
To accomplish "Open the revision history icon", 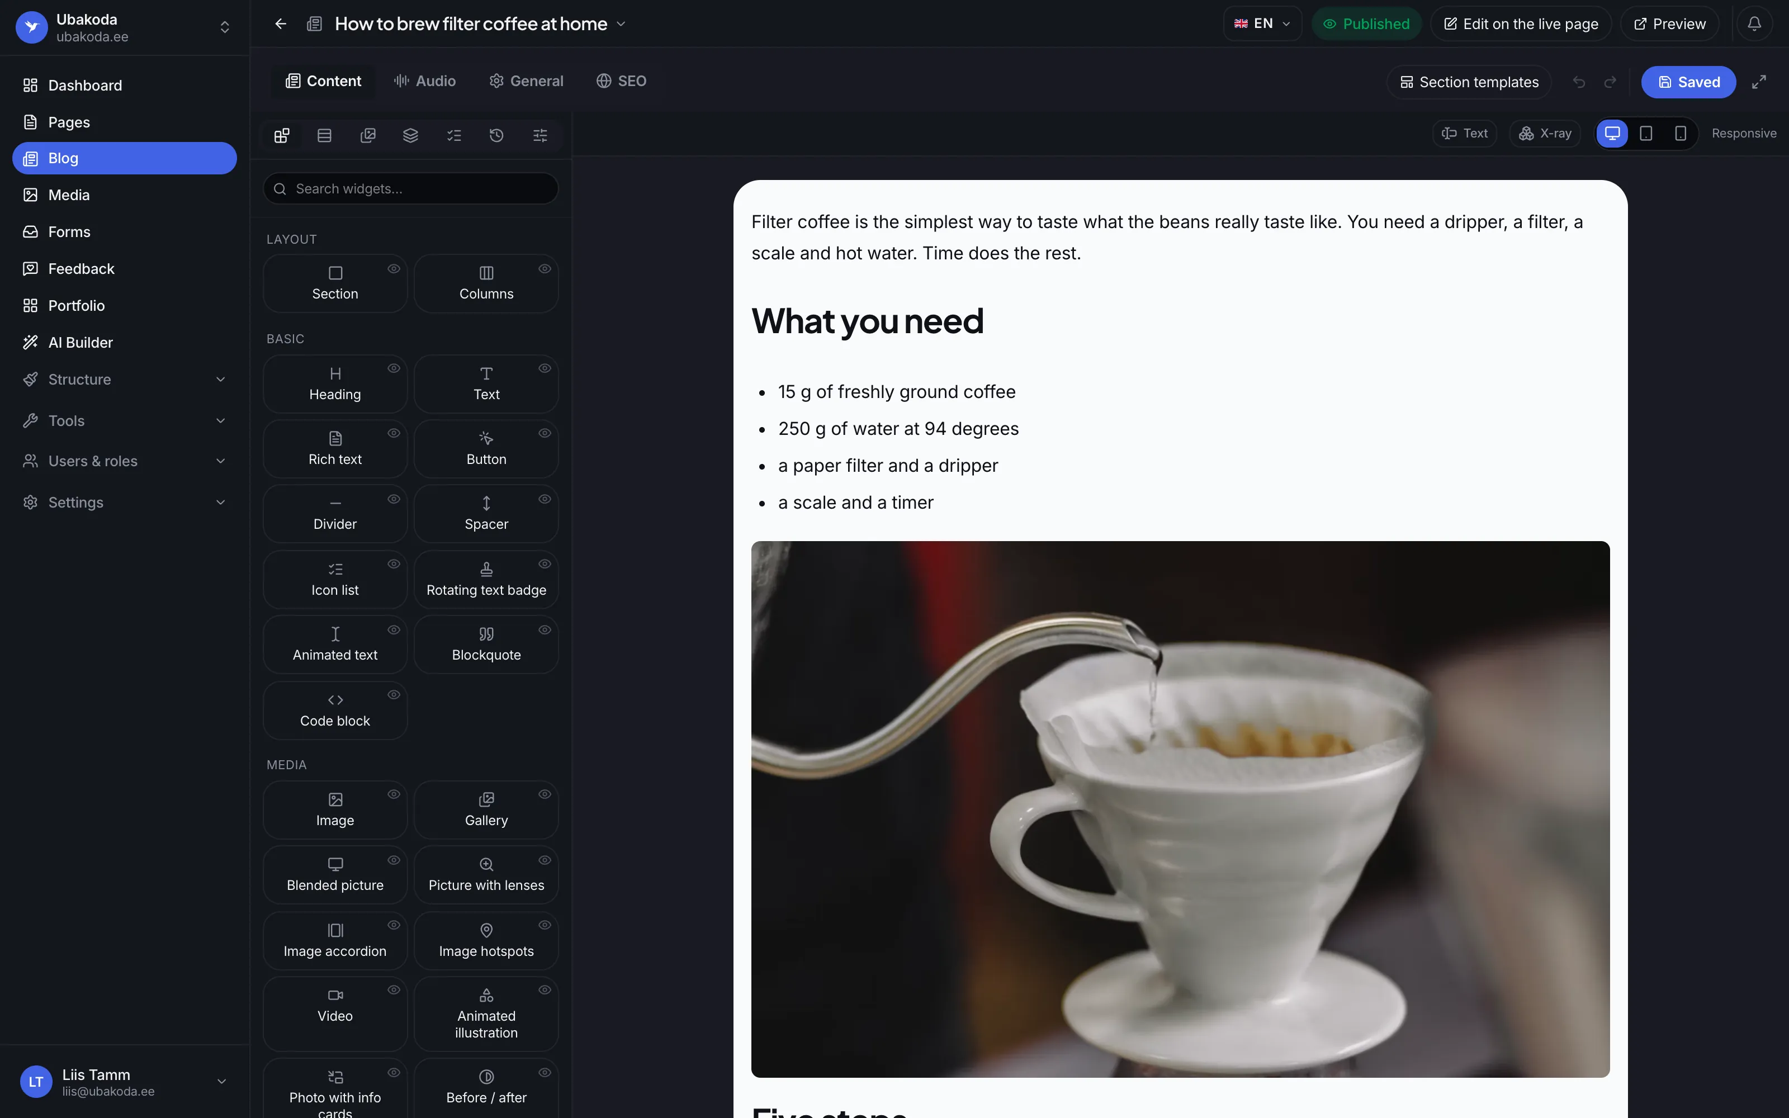I will 497,135.
